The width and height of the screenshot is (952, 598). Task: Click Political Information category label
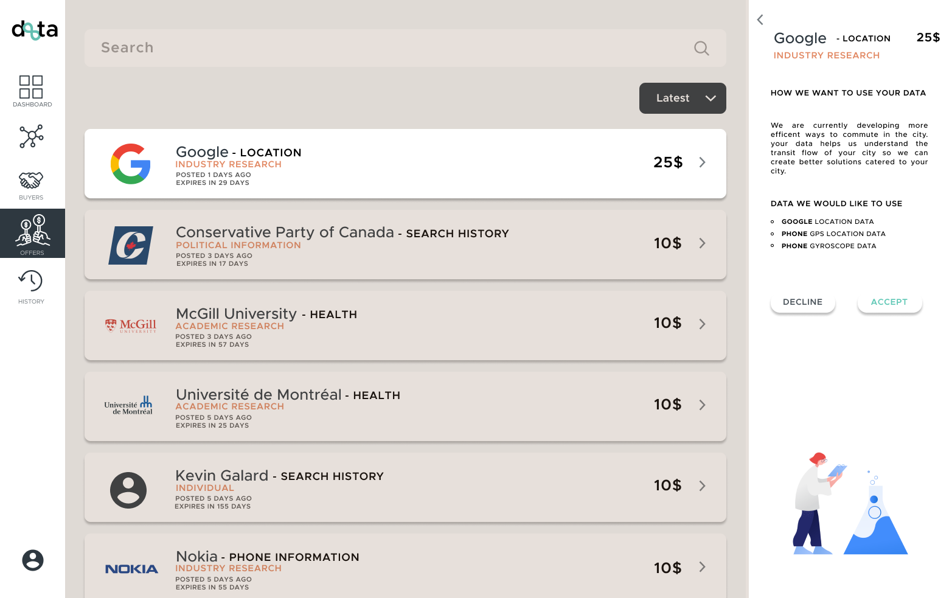pyautogui.click(x=238, y=245)
